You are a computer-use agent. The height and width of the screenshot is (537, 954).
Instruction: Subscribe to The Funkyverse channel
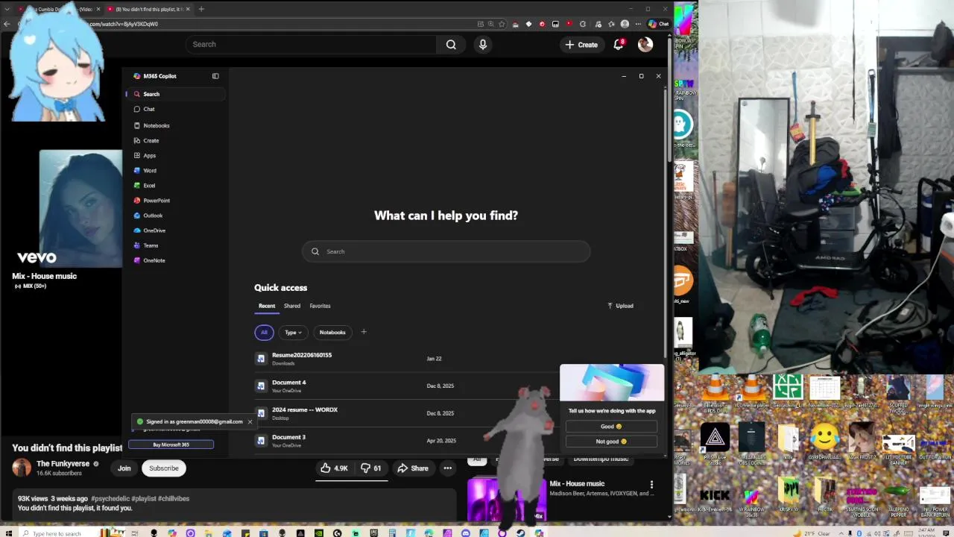[164, 468]
